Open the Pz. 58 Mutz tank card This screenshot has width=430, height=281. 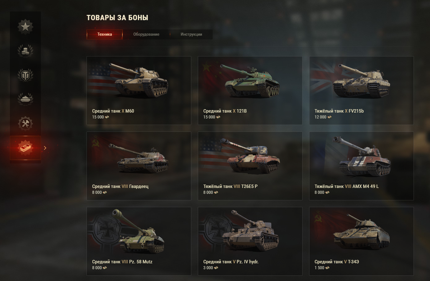pyautogui.click(x=139, y=241)
